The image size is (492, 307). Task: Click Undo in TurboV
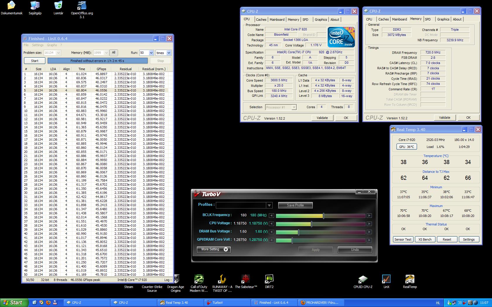click(355, 250)
